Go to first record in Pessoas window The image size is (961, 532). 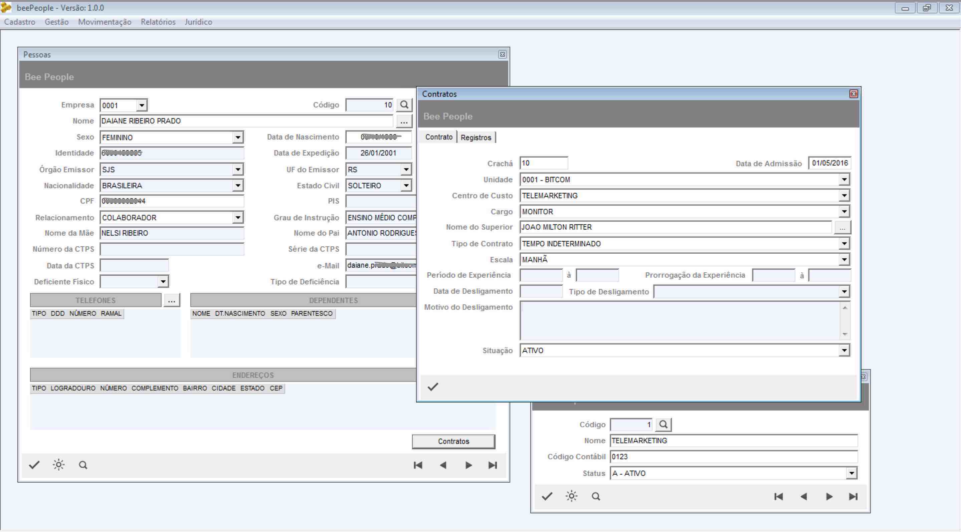click(x=418, y=465)
